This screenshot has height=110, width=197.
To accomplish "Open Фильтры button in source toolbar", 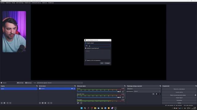I will [x=29, y=83].
